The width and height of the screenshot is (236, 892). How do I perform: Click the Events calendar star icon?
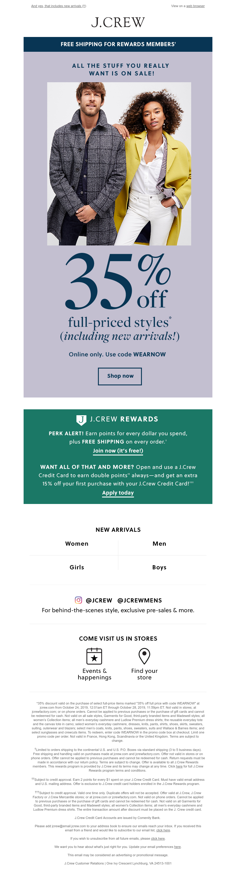[x=94, y=656]
